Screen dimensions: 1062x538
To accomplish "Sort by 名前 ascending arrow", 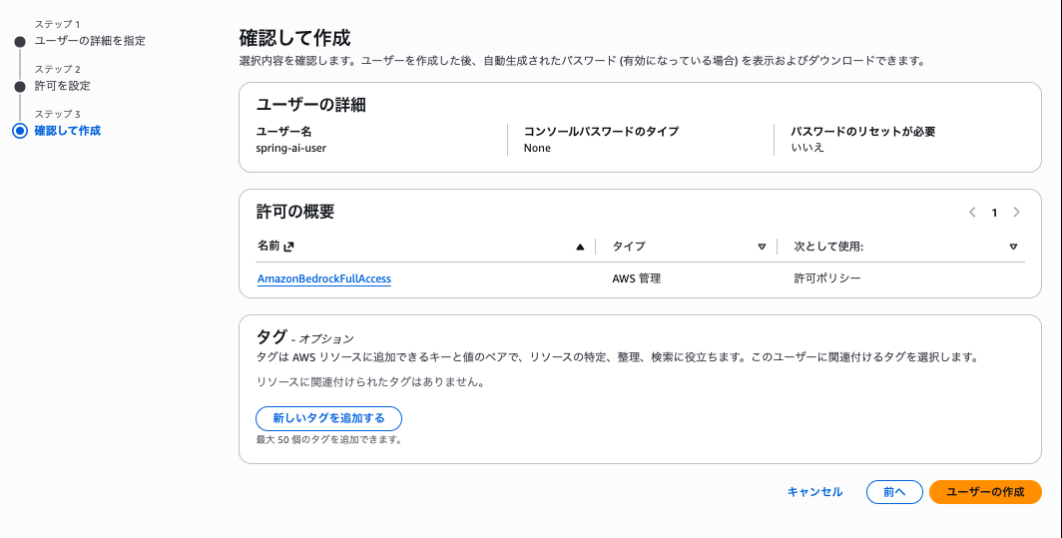I will [x=580, y=248].
